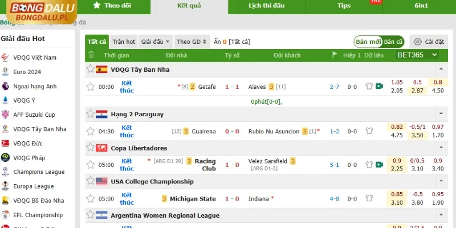Click shirt icon for Guairena match

pos(368,131)
